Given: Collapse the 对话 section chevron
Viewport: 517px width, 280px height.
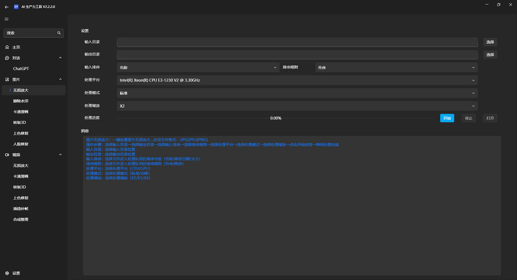Looking at the screenshot, I should coord(60,58).
